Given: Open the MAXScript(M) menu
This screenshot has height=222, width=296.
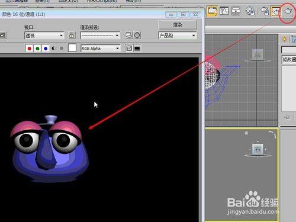Looking at the screenshot, I should point(102,1).
